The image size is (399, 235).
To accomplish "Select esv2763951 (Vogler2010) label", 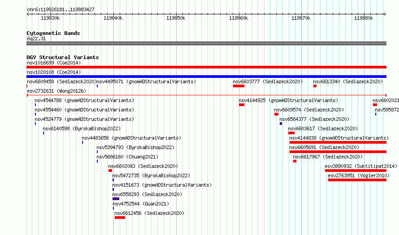I will pyautogui.click(x=359, y=175).
